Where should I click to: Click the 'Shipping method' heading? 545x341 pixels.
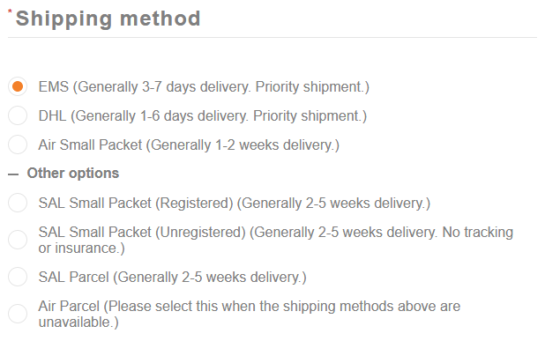tap(108, 19)
